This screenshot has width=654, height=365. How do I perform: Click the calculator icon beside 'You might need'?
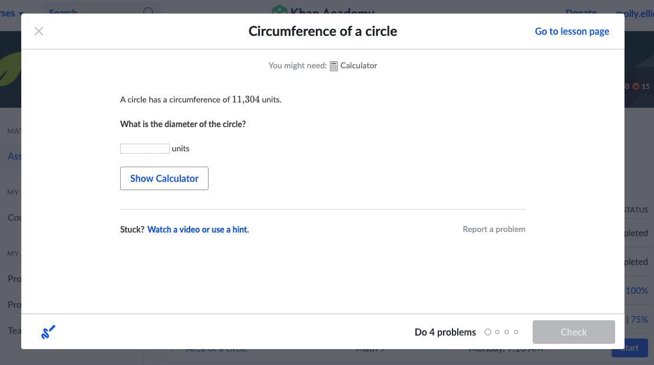pos(333,66)
